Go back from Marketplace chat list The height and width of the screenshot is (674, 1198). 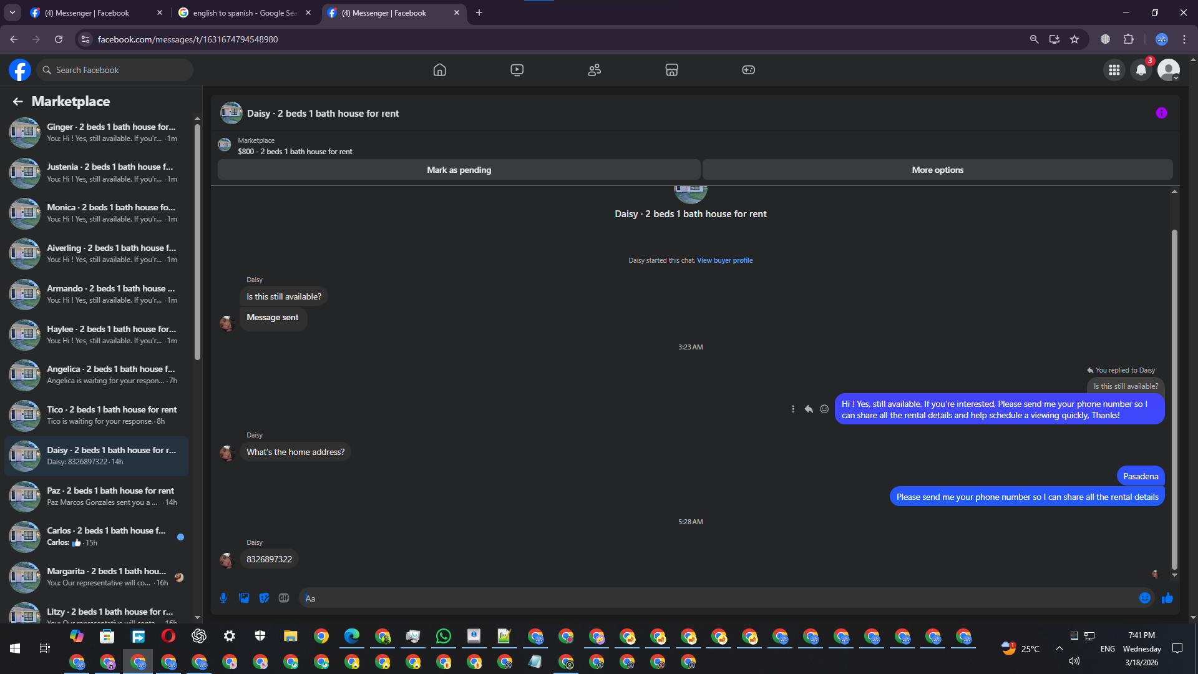coord(17,101)
